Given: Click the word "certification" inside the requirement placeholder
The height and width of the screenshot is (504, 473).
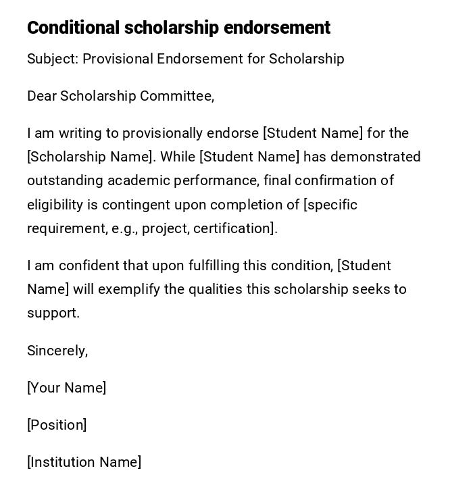Looking at the screenshot, I should point(232,228).
